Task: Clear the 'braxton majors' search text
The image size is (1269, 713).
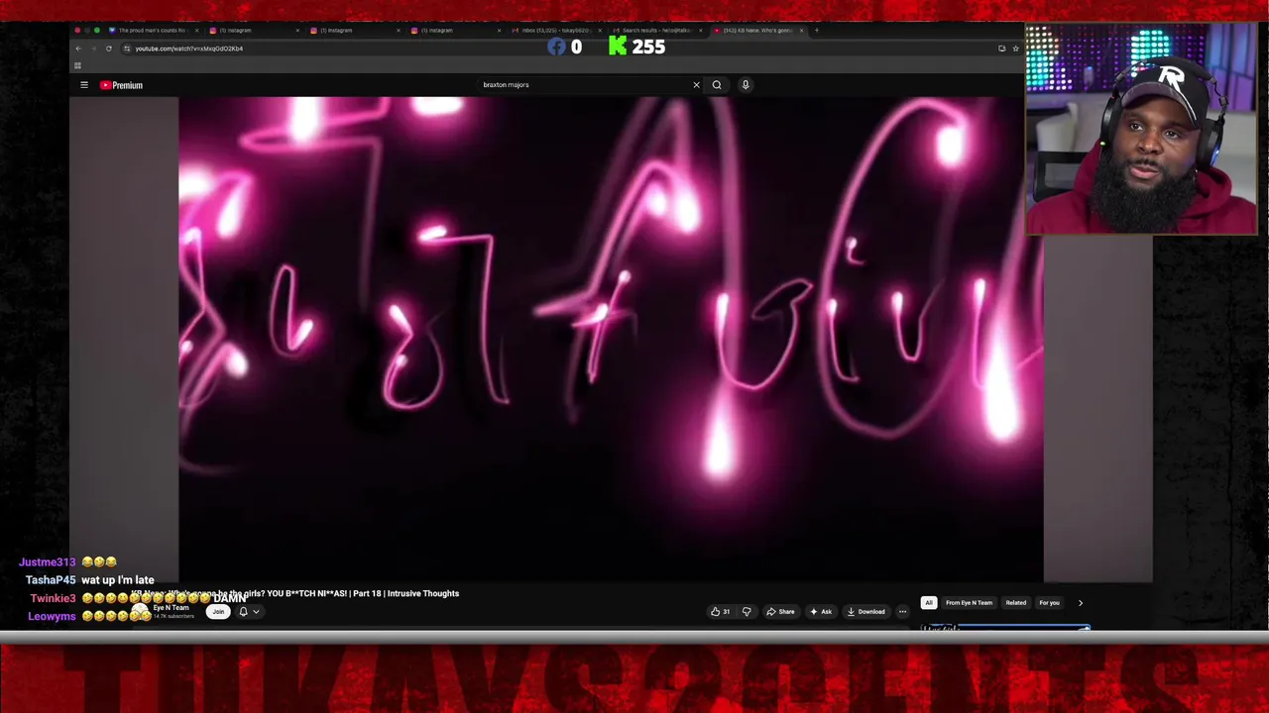Action: pos(696,84)
